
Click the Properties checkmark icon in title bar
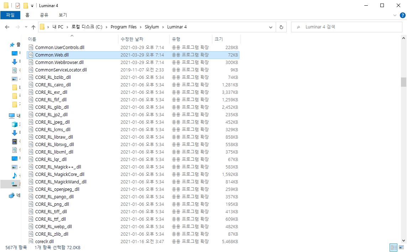(18, 5)
